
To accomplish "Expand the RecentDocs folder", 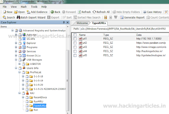I will pyautogui.click(x=23, y=97).
